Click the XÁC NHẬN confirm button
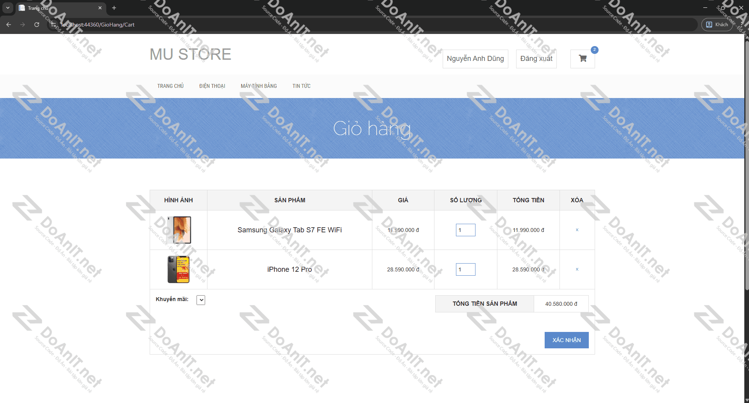This screenshot has height=403, width=749. click(x=567, y=340)
